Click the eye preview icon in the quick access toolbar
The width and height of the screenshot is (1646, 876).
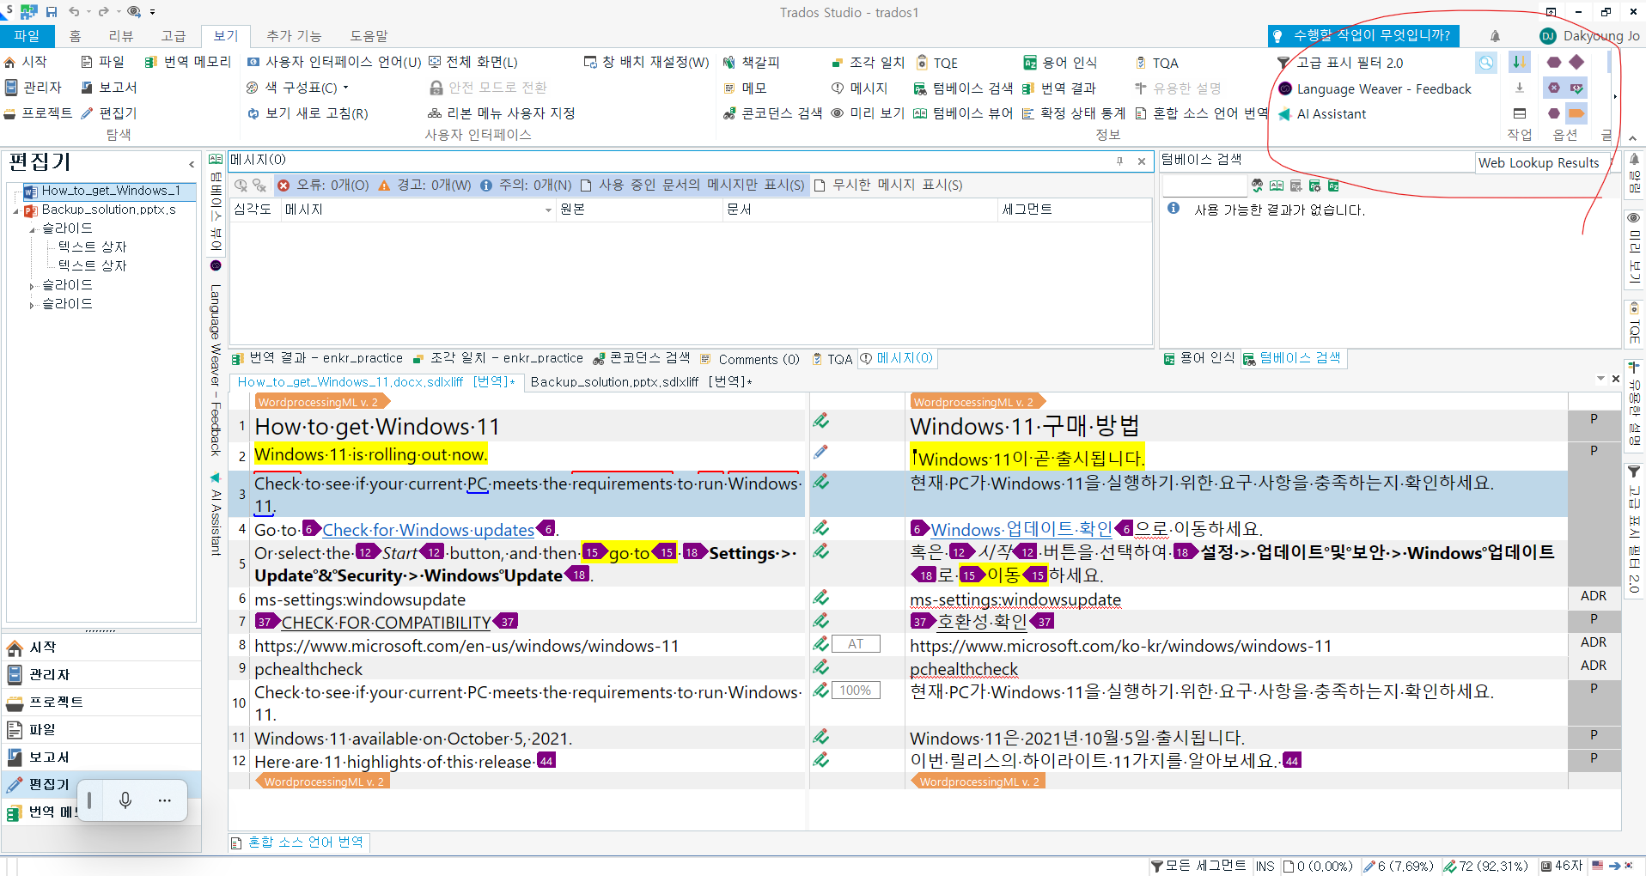click(133, 12)
